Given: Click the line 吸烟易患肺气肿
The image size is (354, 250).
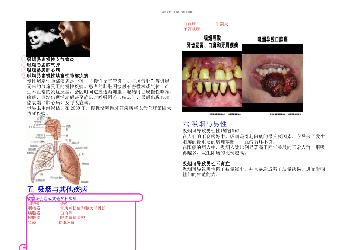Looking at the screenshot, I should 43,65.
